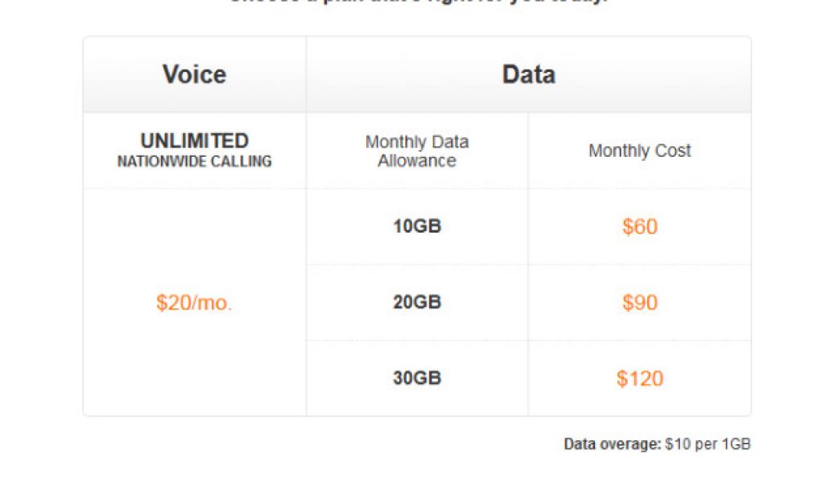The image size is (837, 490).
Task: Click the $20/mo. voice price
Action: click(195, 303)
